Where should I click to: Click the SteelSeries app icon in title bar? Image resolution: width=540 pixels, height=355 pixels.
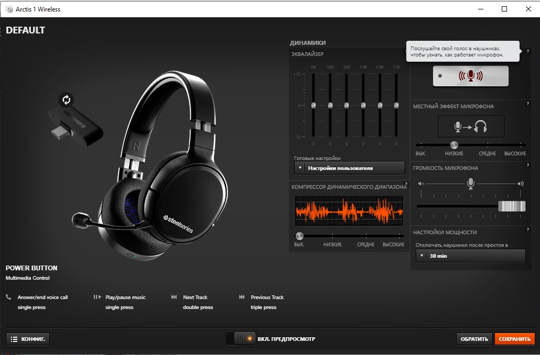(9, 9)
